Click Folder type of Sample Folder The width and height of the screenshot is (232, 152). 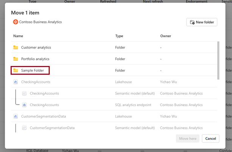click(120, 71)
